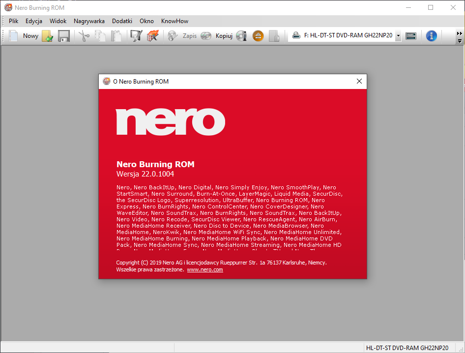Screen dimensions: 465x353
Task: Click the blue information icon
Action: pyautogui.click(x=432, y=36)
